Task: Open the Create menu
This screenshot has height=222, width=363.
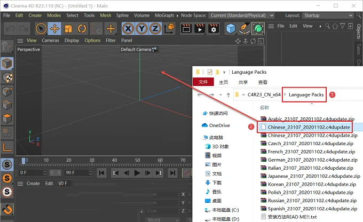Action: pyautogui.click(x=35, y=15)
